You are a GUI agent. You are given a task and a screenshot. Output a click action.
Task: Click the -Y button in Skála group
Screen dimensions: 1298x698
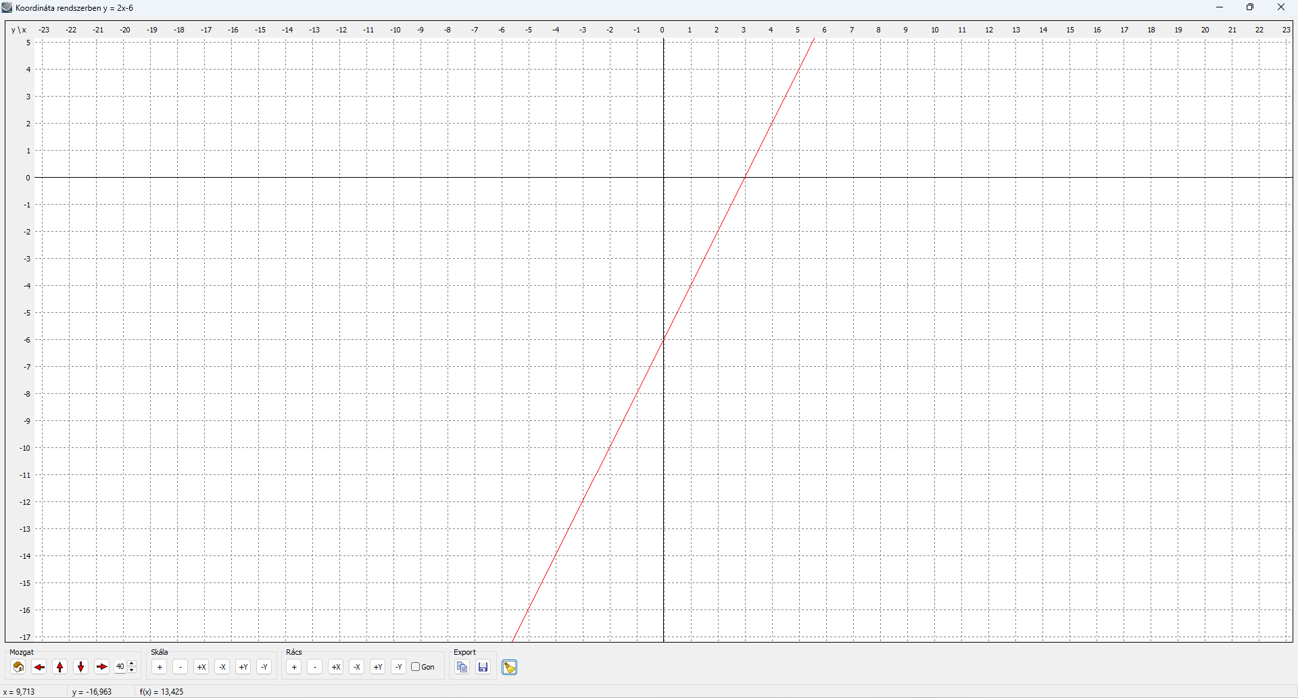[264, 668]
